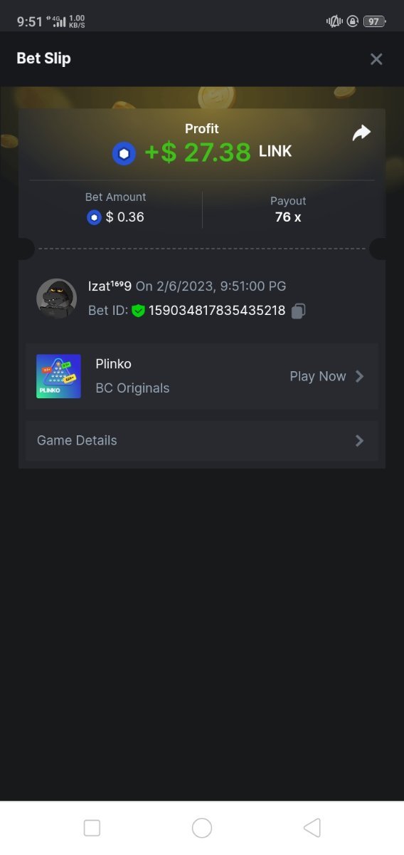Tap the BC Originals label

click(132, 388)
